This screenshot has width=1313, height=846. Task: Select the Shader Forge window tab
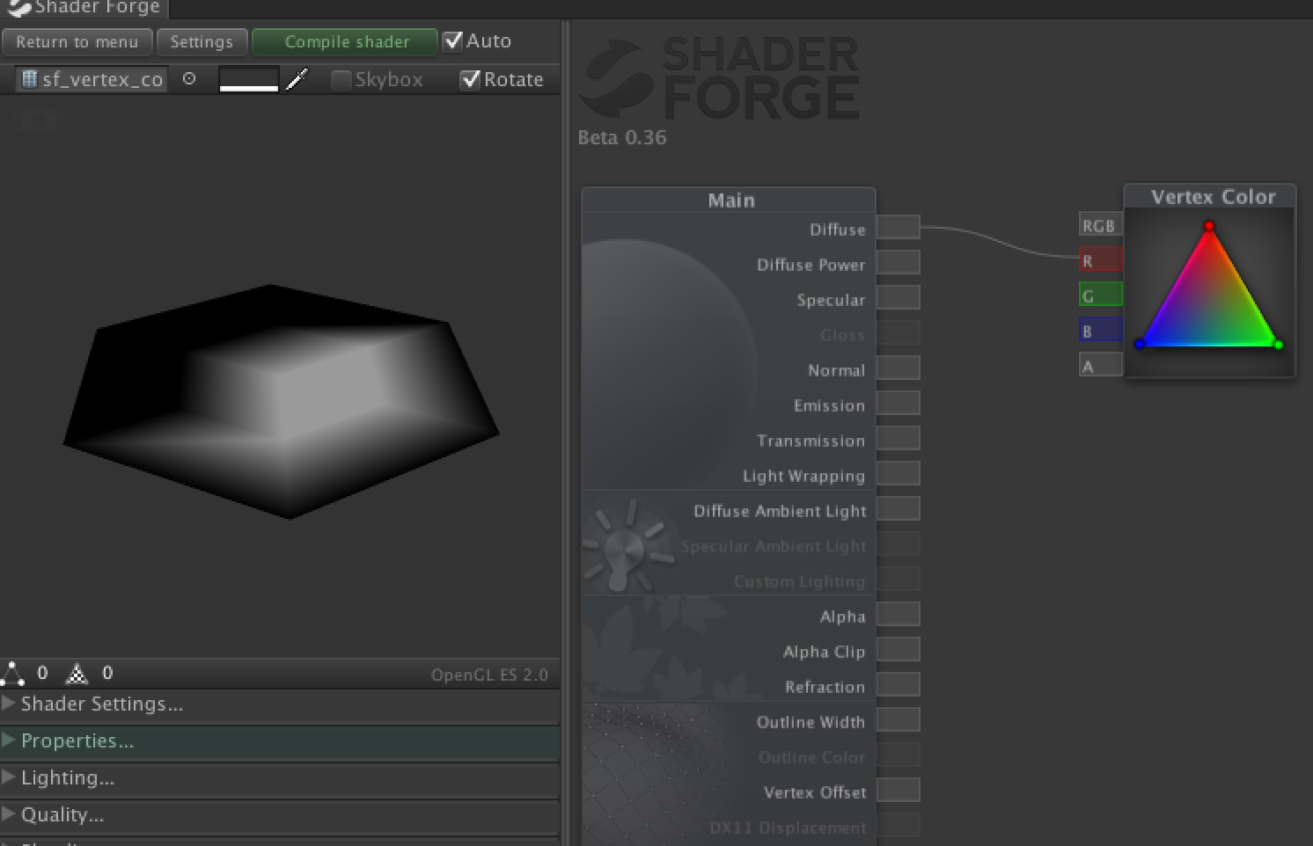84,8
